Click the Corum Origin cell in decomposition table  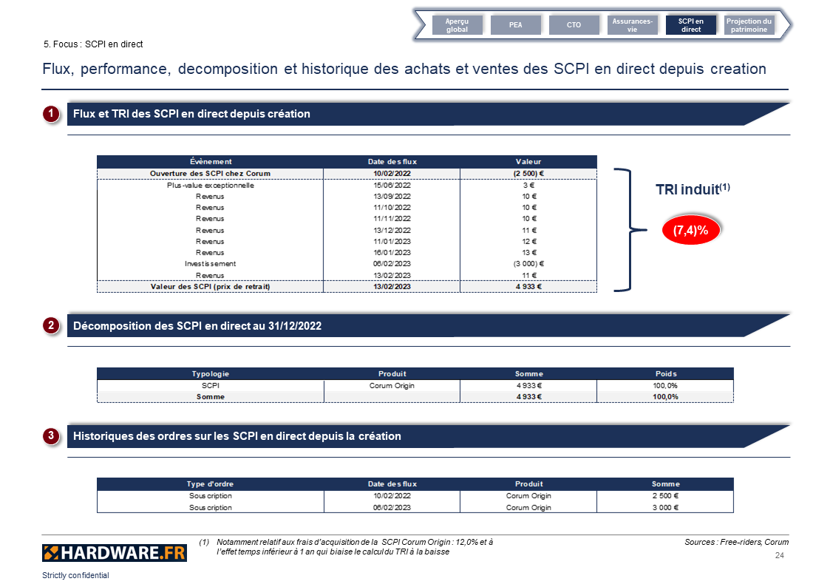(392, 386)
